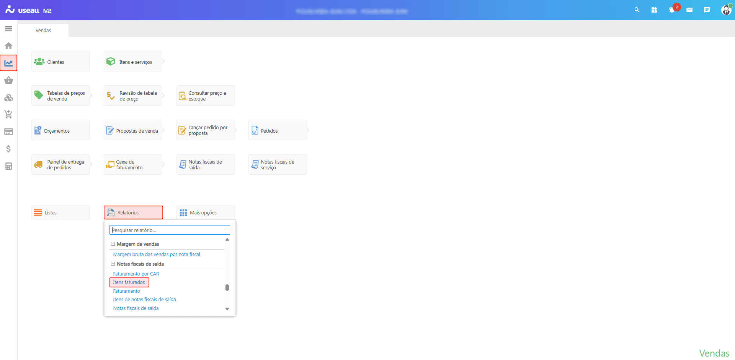
Task: Open the chat message icon
Action: 707,10
